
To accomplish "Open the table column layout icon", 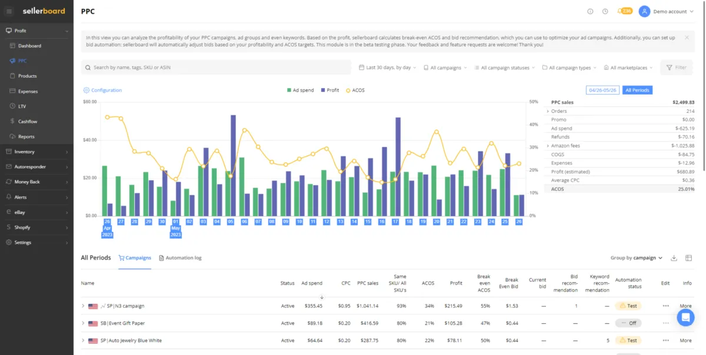I will pyautogui.click(x=689, y=258).
